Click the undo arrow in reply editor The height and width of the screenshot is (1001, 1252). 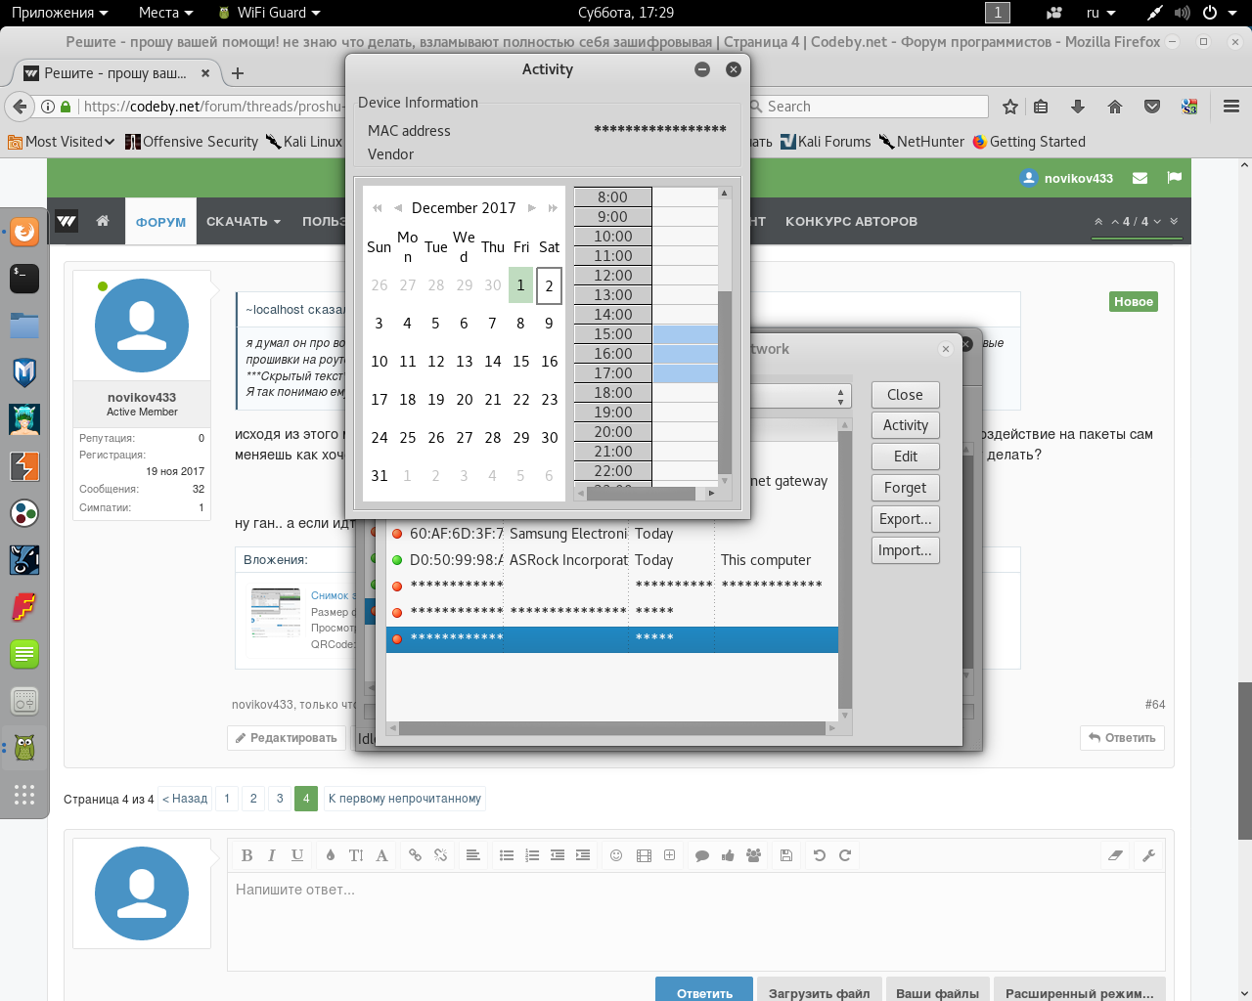pos(820,855)
